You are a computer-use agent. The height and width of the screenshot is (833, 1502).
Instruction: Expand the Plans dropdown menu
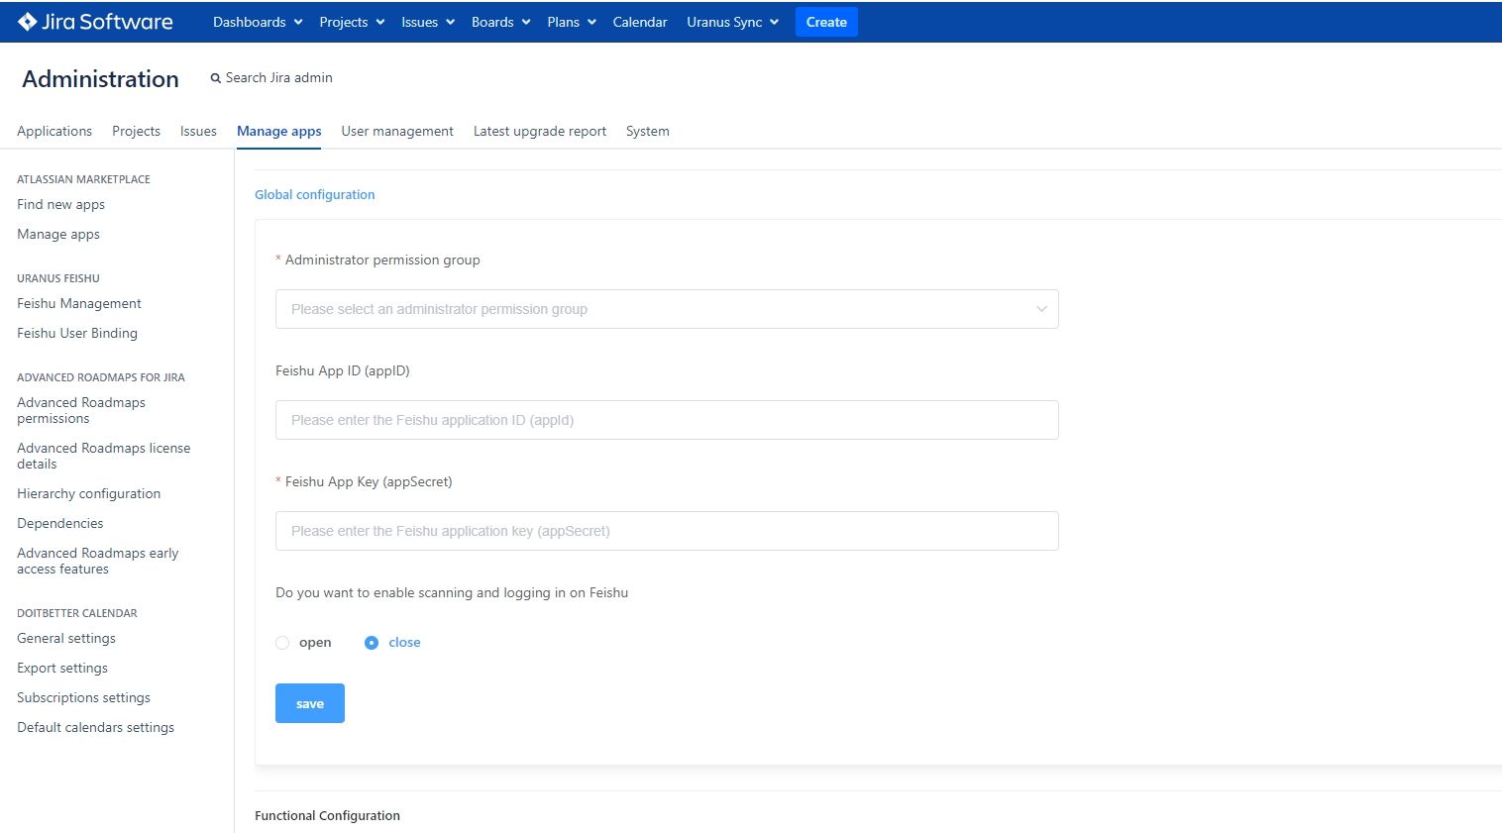coord(572,22)
